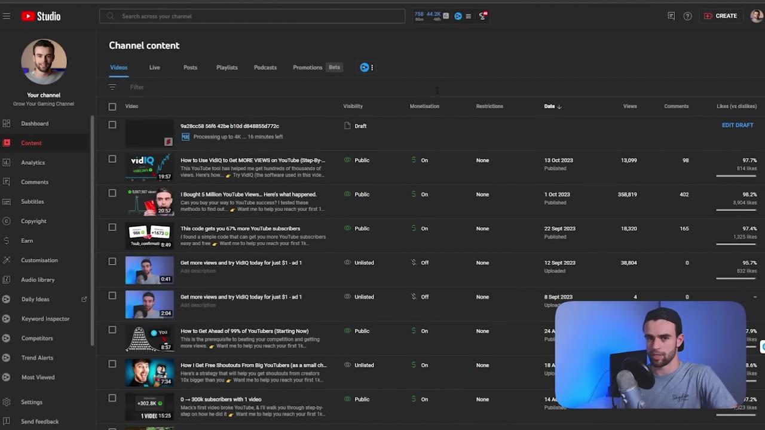Open the hamburger navigation menu

7,16
